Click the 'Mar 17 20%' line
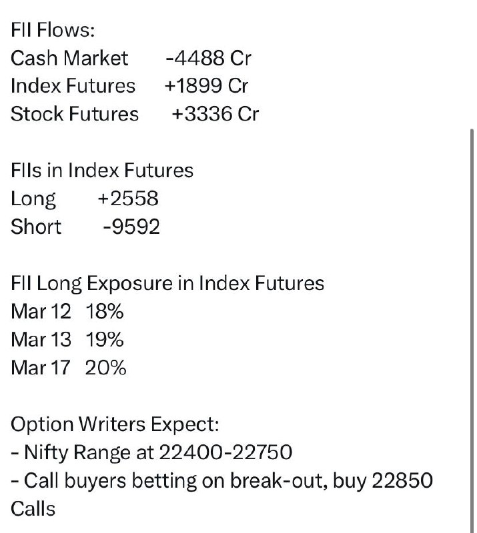This screenshot has height=533, width=477. coord(69,368)
